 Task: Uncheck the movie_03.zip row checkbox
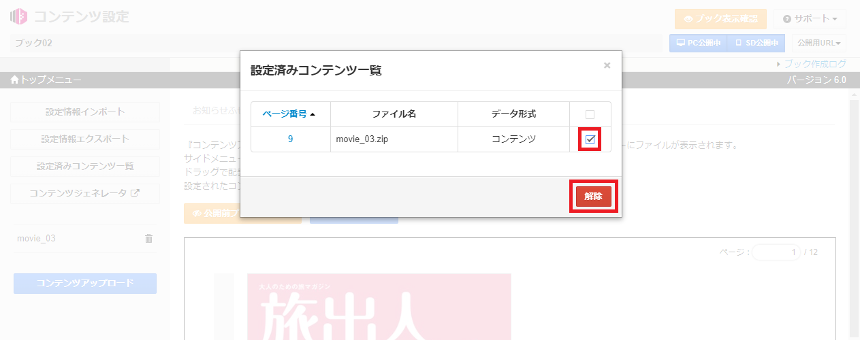[590, 139]
